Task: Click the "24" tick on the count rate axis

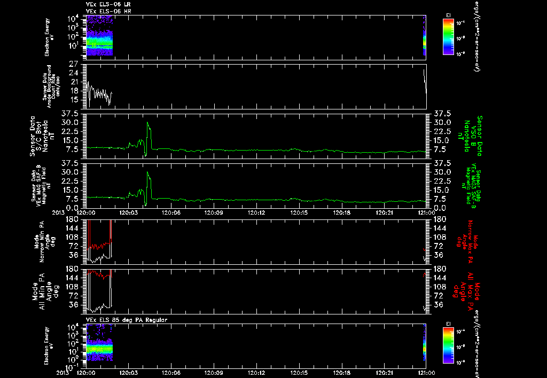Action: (74, 73)
